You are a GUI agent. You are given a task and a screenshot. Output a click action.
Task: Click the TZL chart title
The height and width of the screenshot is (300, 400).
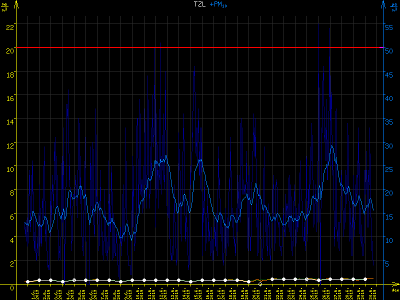[200, 4]
